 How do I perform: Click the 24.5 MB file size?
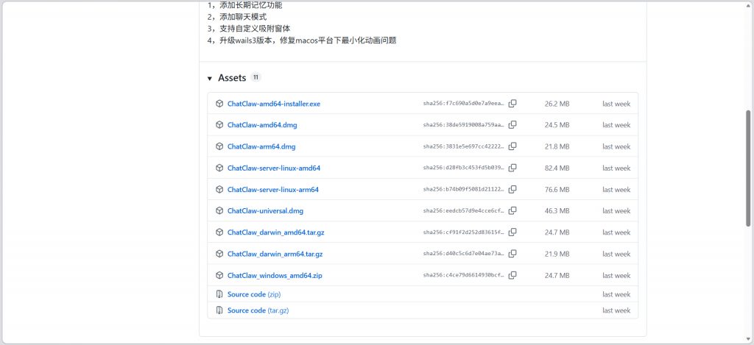(x=557, y=125)
